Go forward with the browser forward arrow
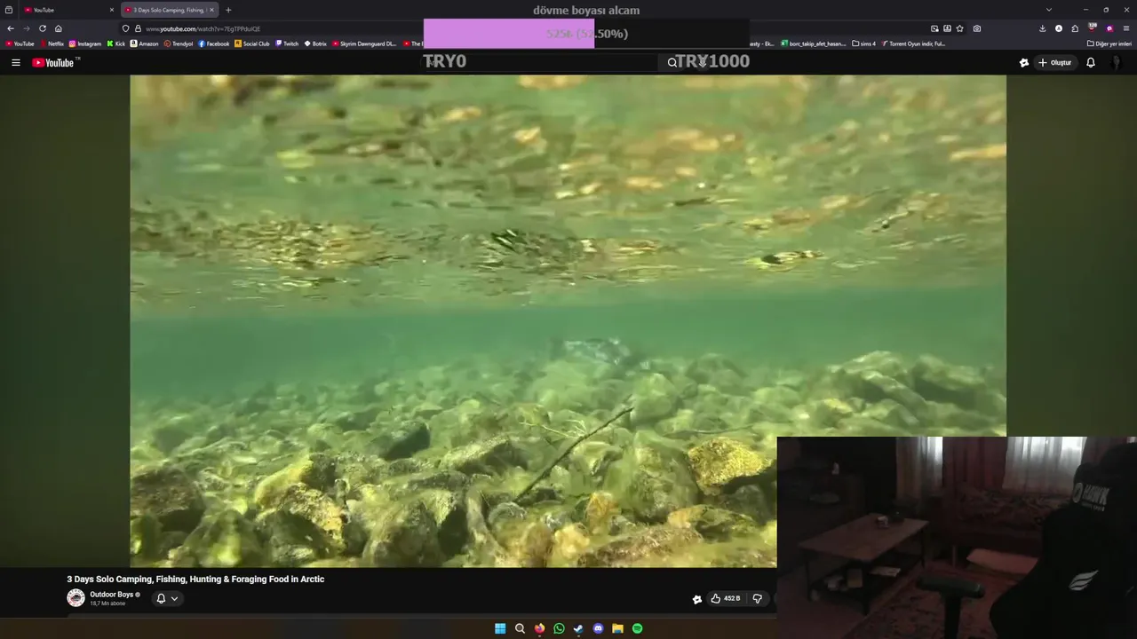Viewport: 1137px width, 639px height. point(26,28)
